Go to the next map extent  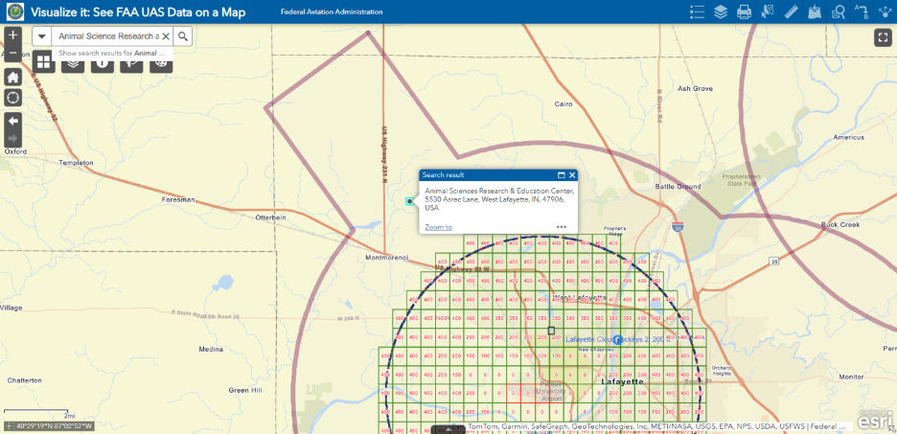click(x=13, y=139)
